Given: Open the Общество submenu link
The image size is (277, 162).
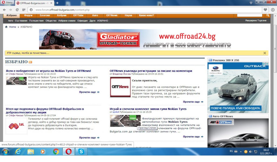Looking at the screenshot, I should [51, 21].
